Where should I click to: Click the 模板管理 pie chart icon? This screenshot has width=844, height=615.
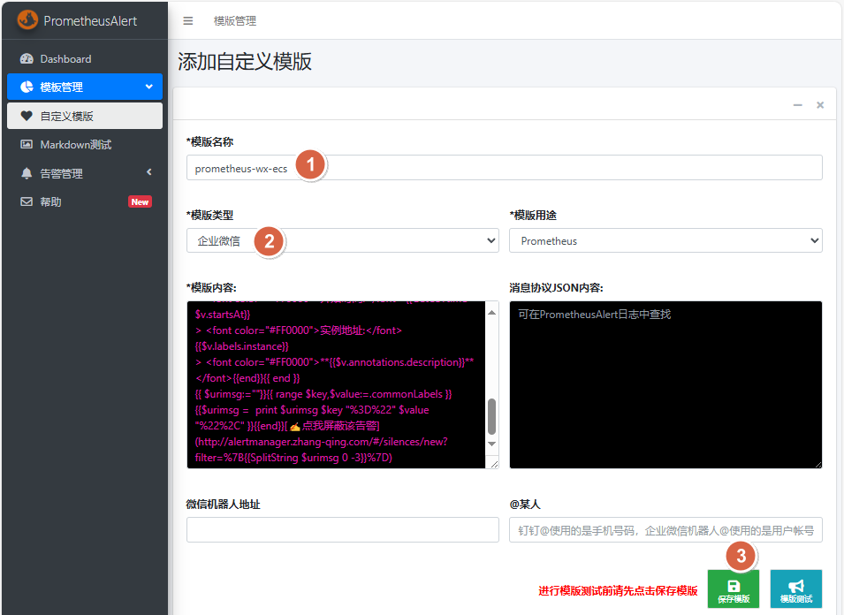[27, 87]
